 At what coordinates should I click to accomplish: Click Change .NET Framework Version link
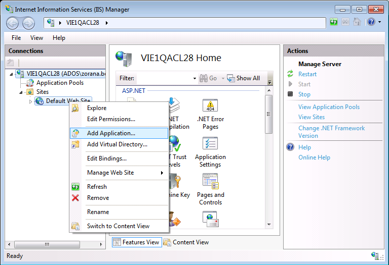pos(331,132)
